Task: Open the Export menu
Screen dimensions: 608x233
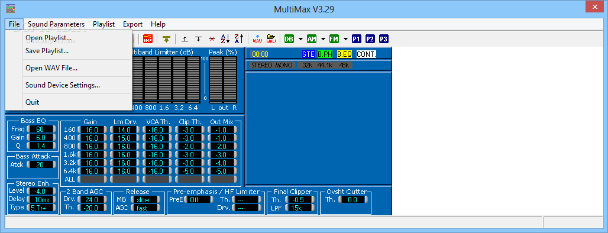Action: pyautogui.click(x=133, y=24)
